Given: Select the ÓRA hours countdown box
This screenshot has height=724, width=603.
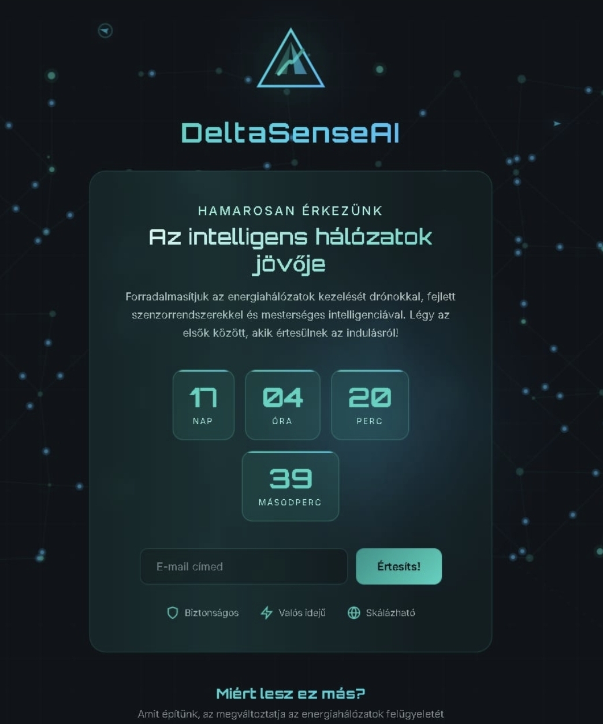Looking at the screenshot, I should 282,405.
